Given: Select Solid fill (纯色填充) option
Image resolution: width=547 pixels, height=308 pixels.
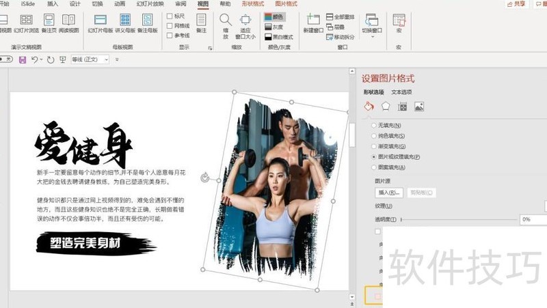Looking at the screenshot, I should [373, 136].
